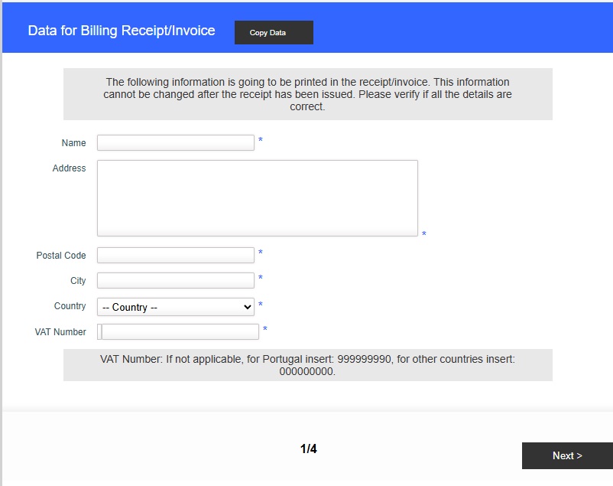This screenshot has width=613, height=486.
Task: Click the receipt information warning text
Action: coord(306,95)
